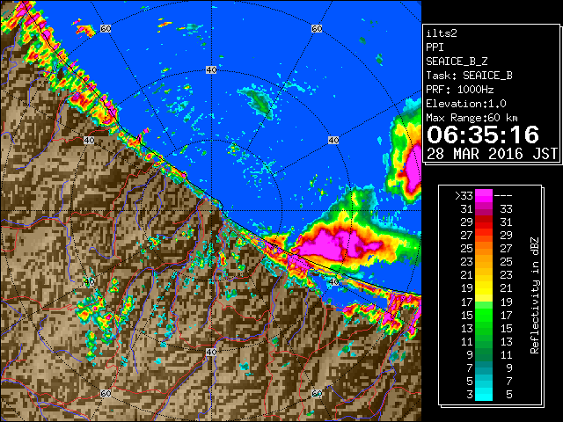Pick the cyan 3–5 dBZ legend swatch
The width and height of the screenshot is (563, 422).
(x=484, y=394)
